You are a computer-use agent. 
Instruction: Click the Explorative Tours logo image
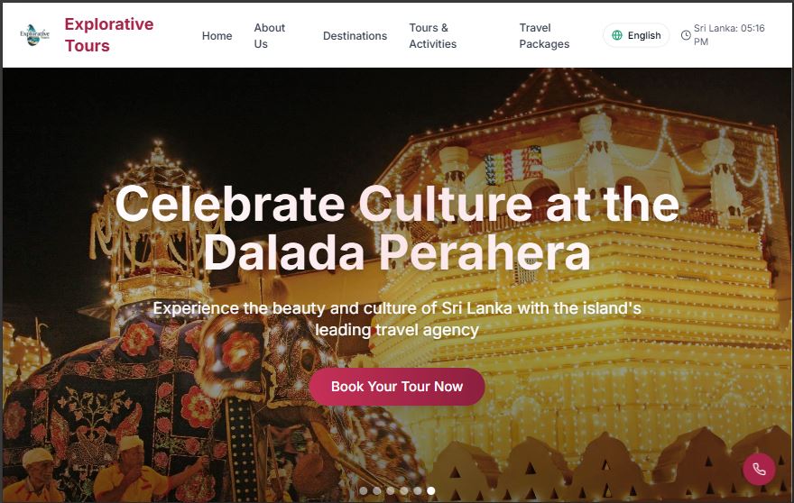[x=34, y=35]
